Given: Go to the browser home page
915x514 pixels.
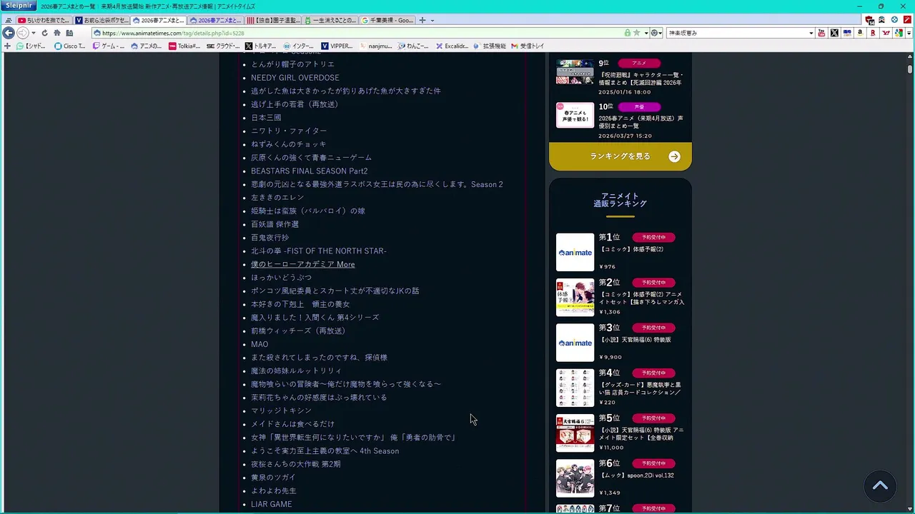Looking at the screenshot, I should (x=57, y=33).
